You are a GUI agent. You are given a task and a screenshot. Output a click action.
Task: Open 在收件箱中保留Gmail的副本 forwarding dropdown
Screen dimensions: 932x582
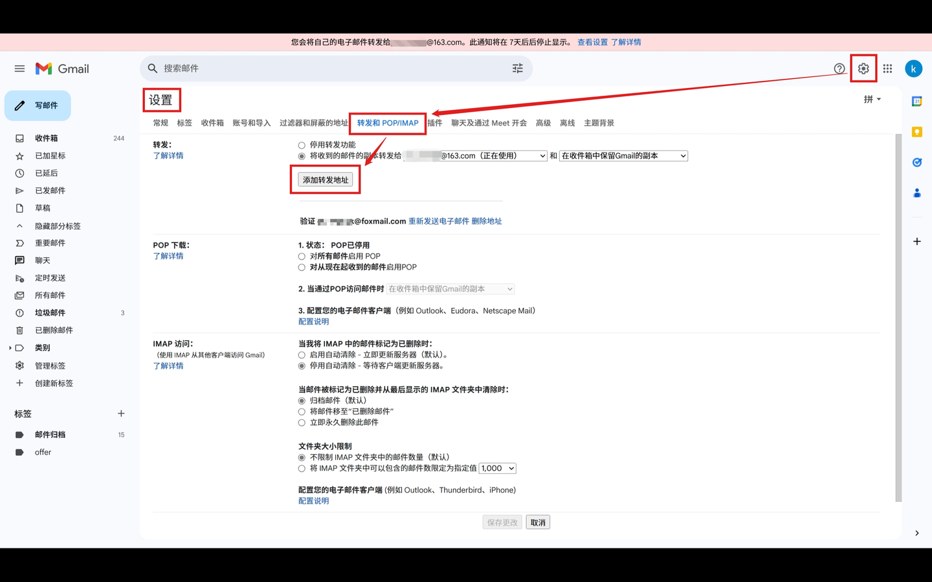623,156
